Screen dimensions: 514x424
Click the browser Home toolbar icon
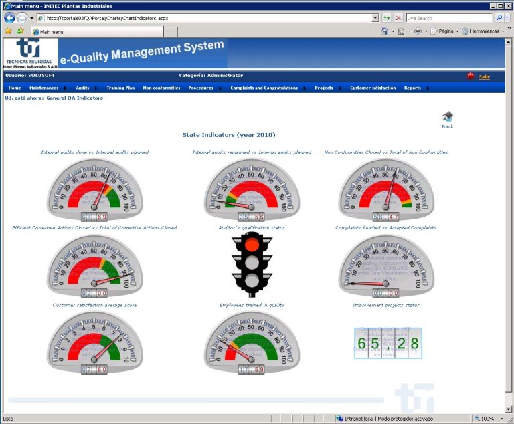click(x=385, y=31)
